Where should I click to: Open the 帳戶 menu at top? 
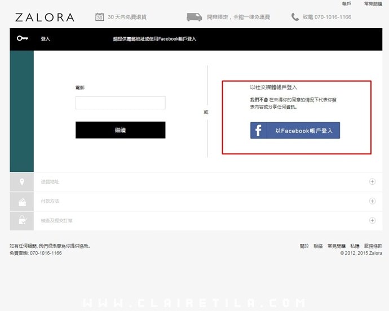pos(346,4)
